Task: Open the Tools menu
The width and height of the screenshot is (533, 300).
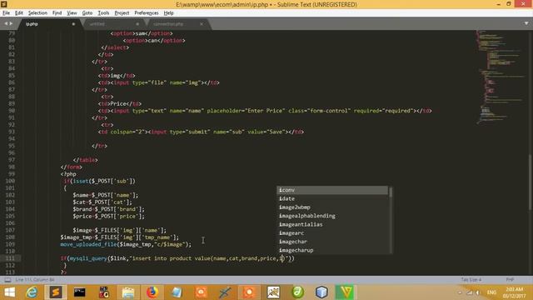Action: (x=103, y=13)
